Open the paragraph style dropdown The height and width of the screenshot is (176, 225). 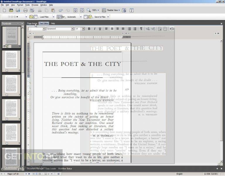(x=44, y=29)
